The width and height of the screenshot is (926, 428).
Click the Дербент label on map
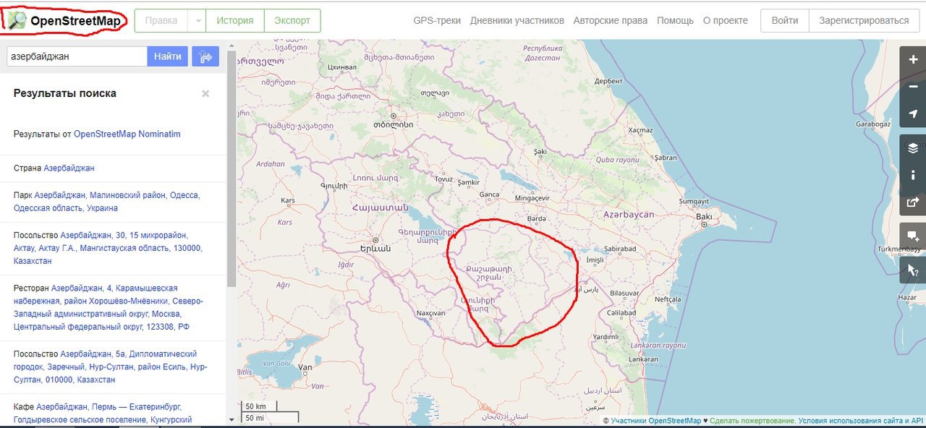tap(608, 82)
